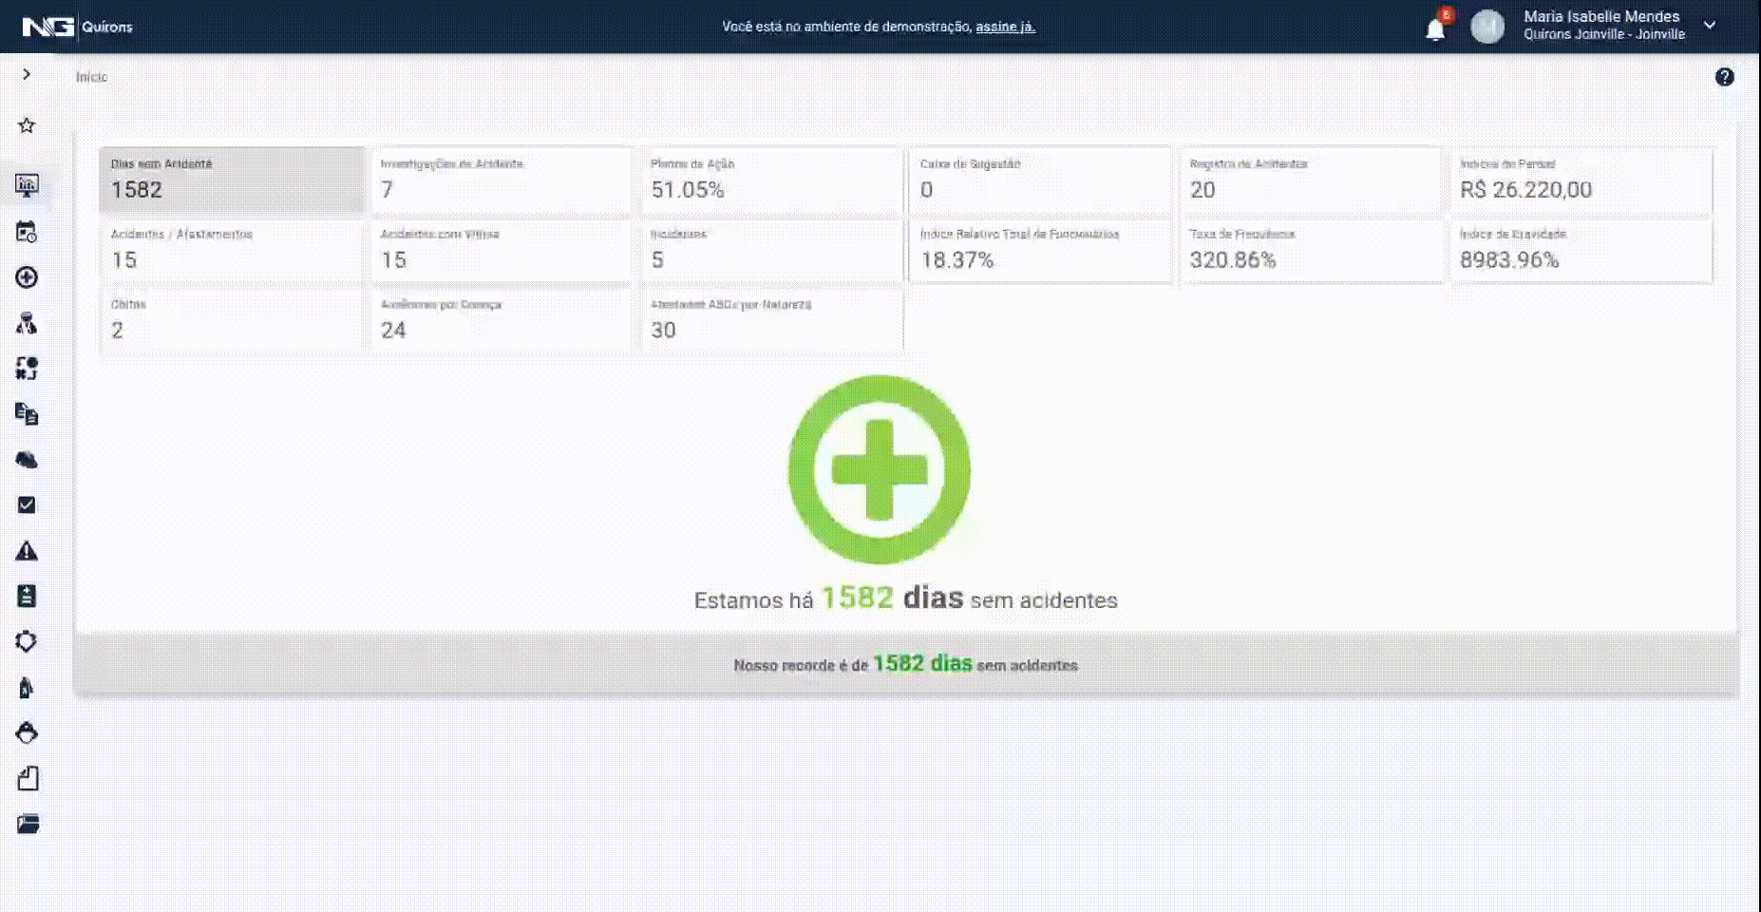Image resolution: width=1761 pixels, height=912 pixels.
Task: Click the checked box icon in sidebar
Action: (x=27, y=505)
